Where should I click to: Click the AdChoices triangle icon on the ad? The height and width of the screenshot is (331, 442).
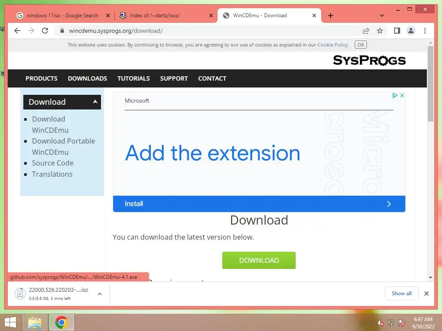(395, 95)
